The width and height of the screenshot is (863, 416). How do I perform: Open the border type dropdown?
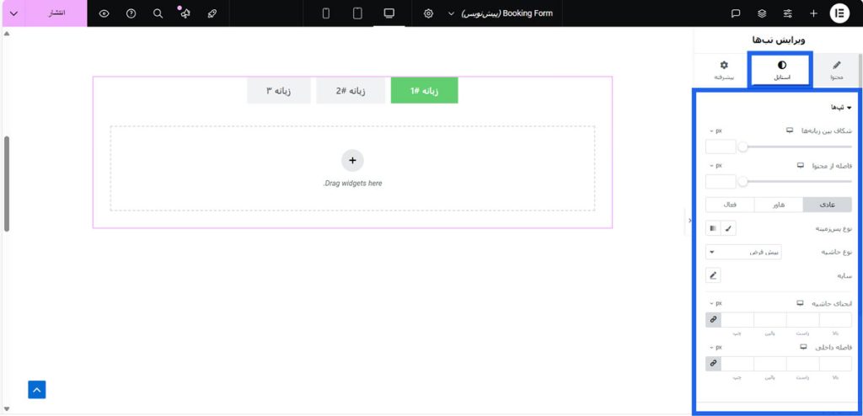pos(745,252)
